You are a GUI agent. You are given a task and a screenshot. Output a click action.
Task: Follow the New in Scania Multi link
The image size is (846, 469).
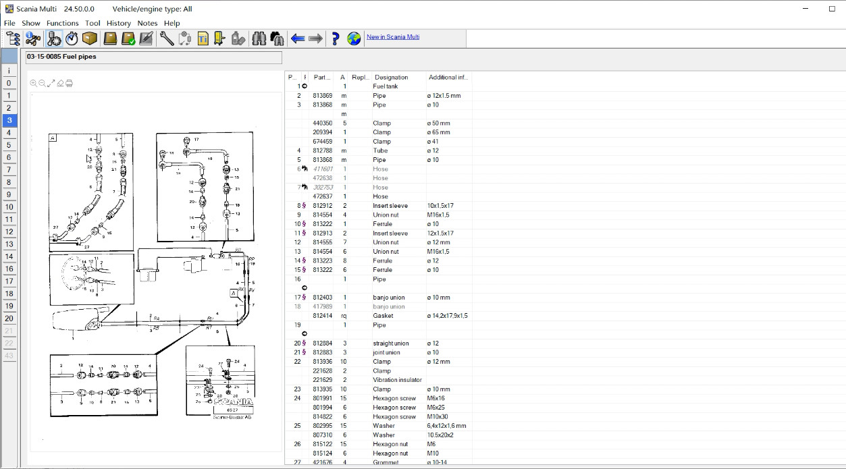(393, 37)
